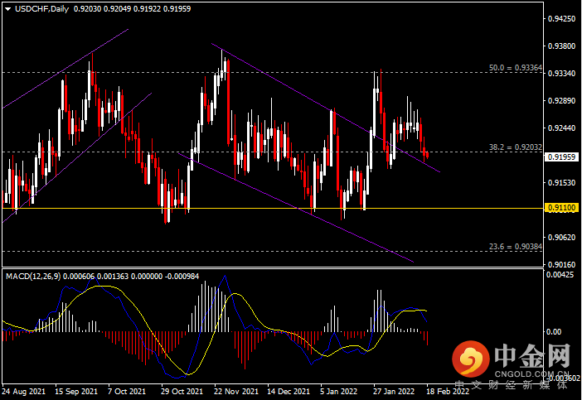Click the 15 Sep 2021 date label
This screenshot has height=400, width=582.
76,392
